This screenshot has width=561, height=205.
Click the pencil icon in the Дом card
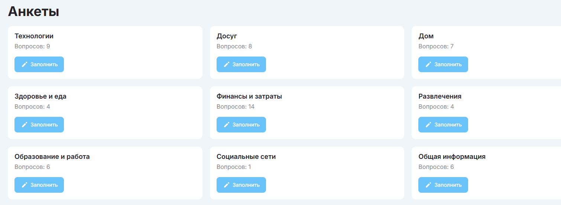click(428, 64)
